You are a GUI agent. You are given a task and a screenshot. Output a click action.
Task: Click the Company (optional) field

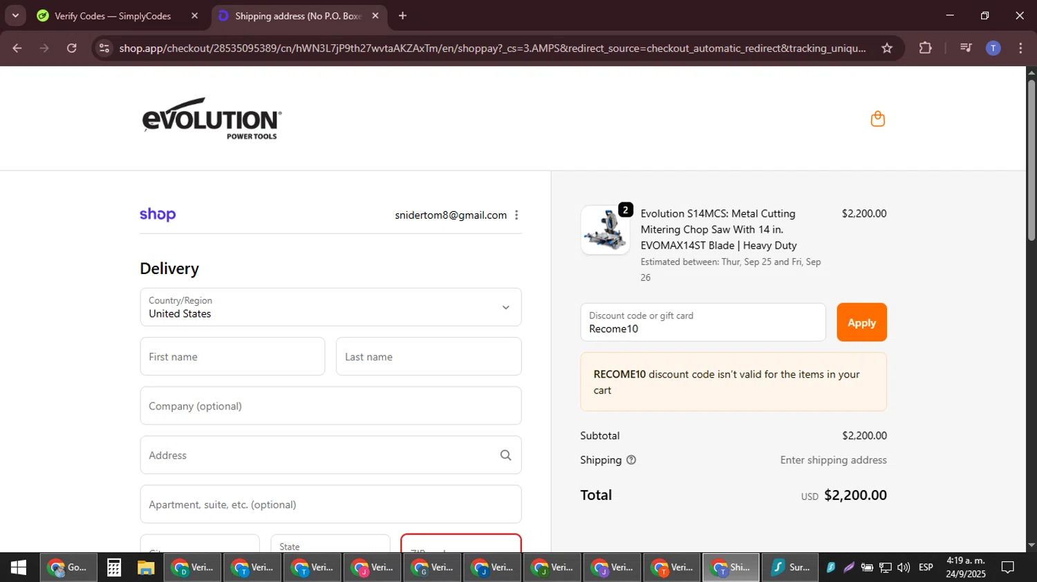330,406
